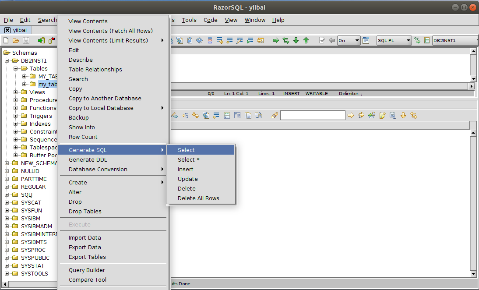Click the green down arrow toolbar icon

click(x=296, y=40)
